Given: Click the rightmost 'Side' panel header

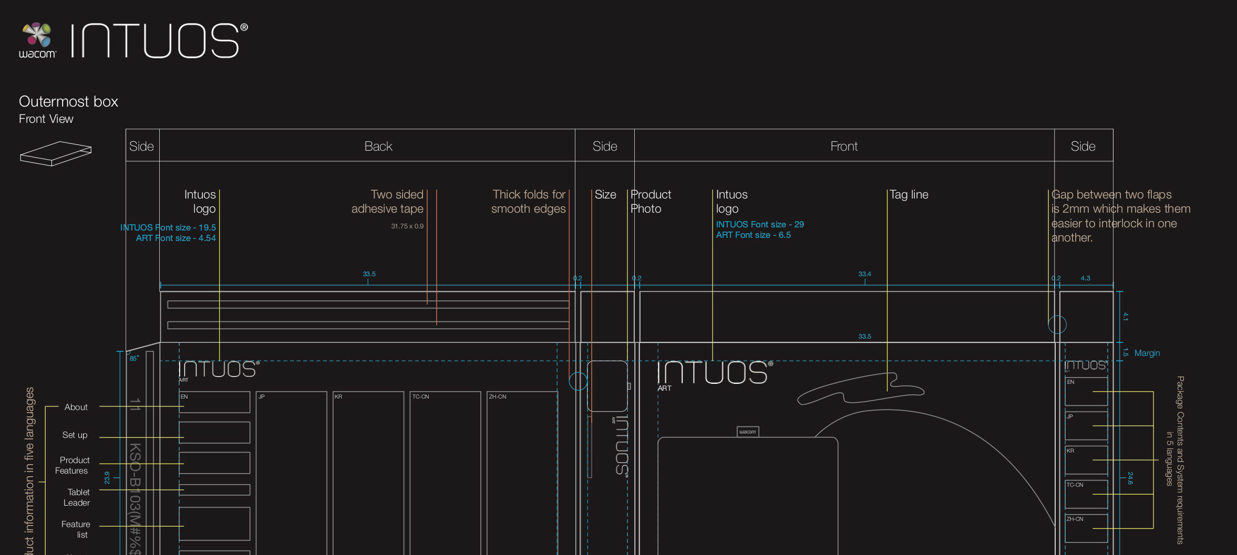Looking at the screenshot, I should (1083, 146).
